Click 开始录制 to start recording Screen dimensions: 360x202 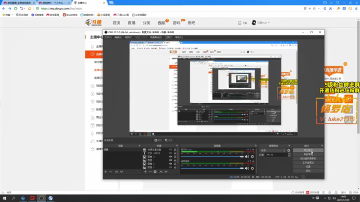tap(308, 154)
